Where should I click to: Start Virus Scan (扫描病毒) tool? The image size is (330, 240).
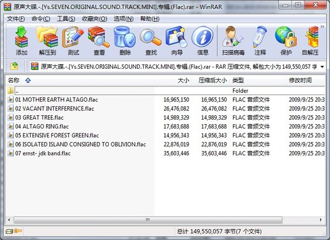(x=233, y=41)
